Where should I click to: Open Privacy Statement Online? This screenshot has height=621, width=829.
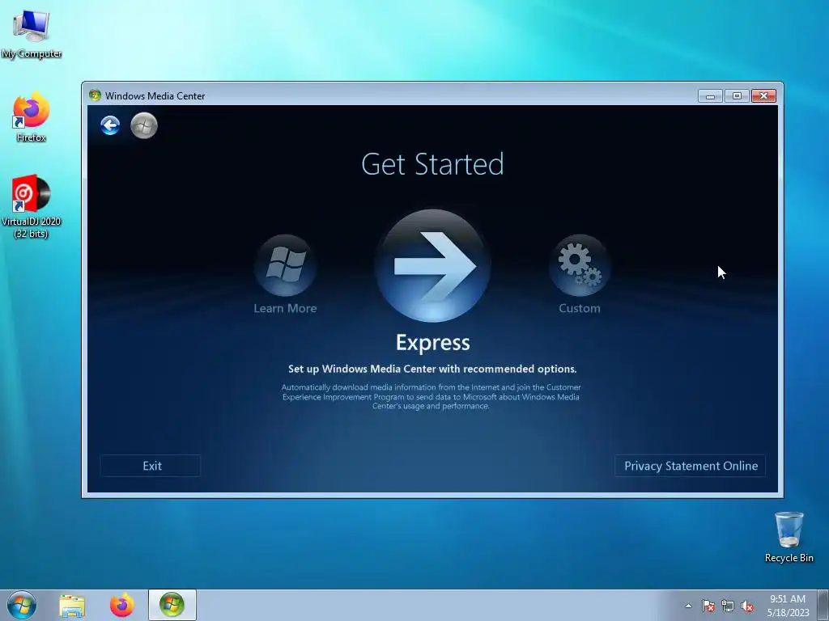click(x=691, y=466)
